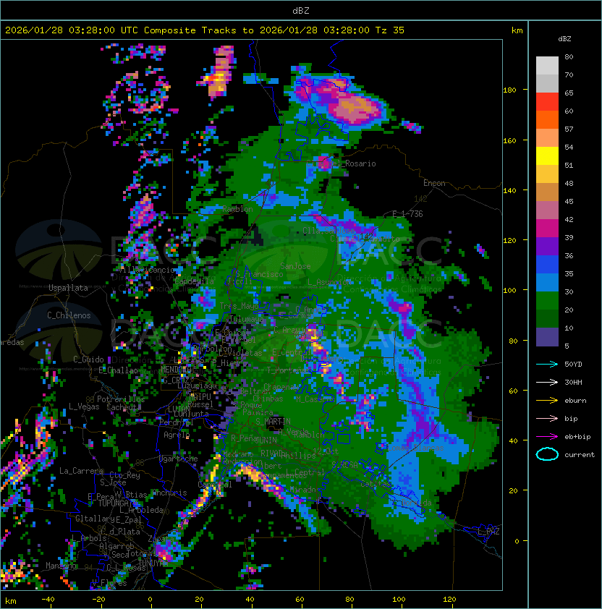Click the 'La_Carrera' map label
The height and width of the screenshot is (609, 602).
click(x=82, y=471)
